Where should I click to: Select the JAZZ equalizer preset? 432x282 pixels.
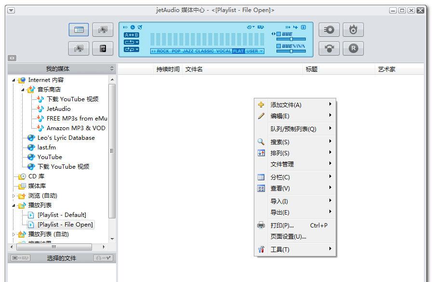tap(188, 51)
